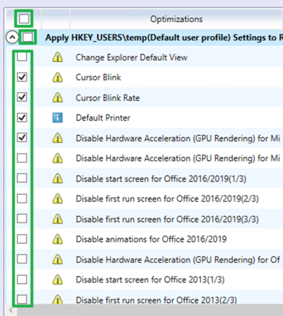Select Disable start screen for Office 2013(1/3) text

150,280
